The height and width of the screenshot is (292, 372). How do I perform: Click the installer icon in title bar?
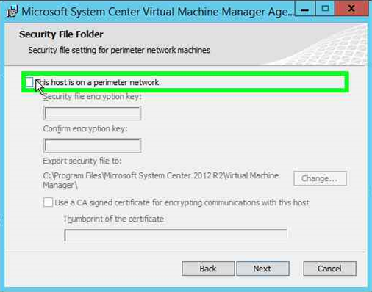click(12, 12)
